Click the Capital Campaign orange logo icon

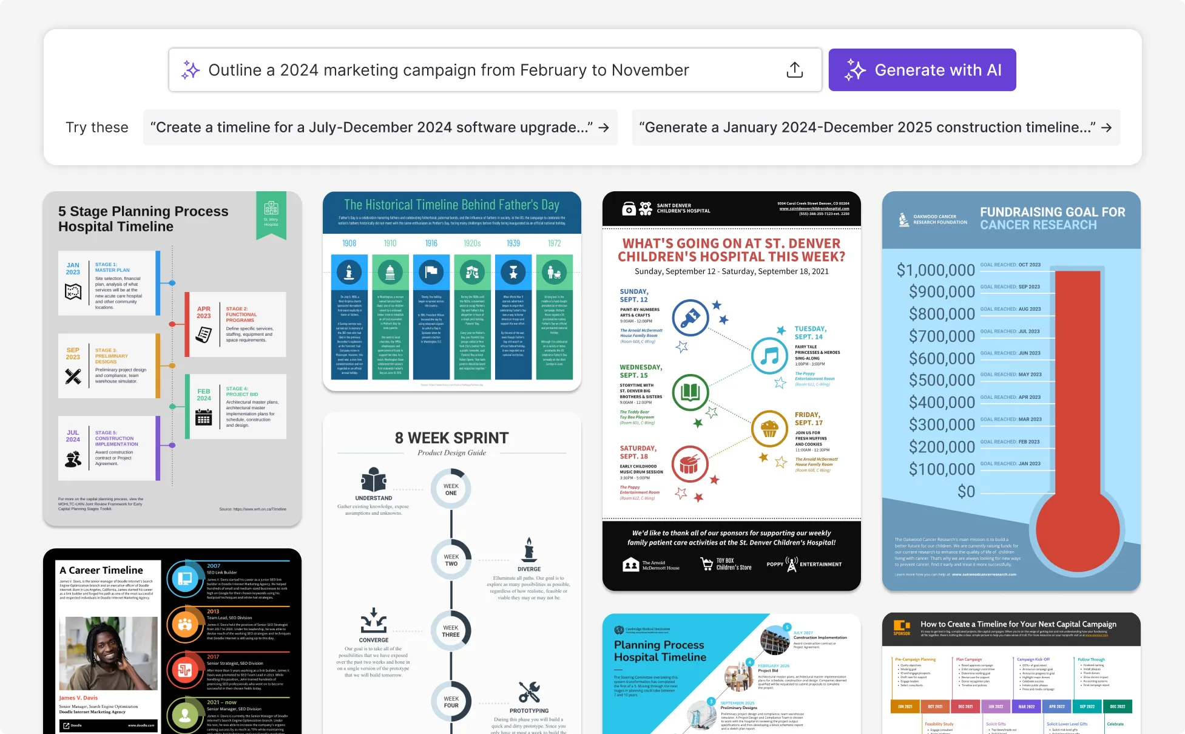point(902,627)
